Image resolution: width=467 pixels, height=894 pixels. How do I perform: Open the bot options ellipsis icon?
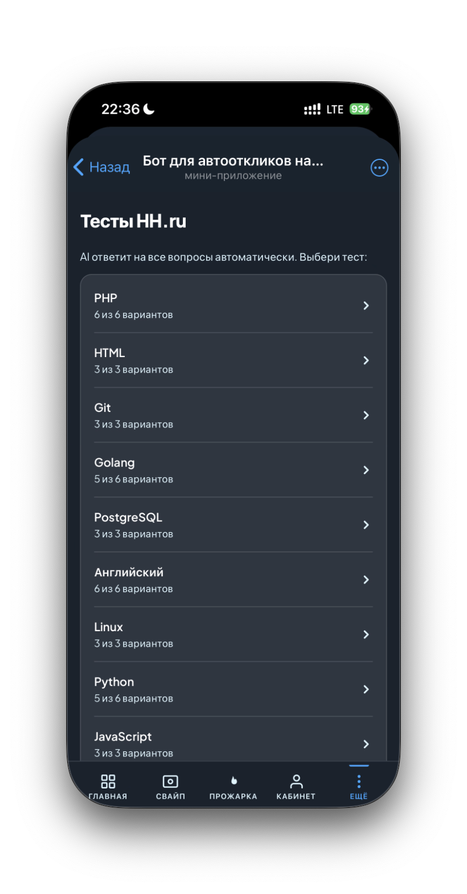click(x=379, y=167)
